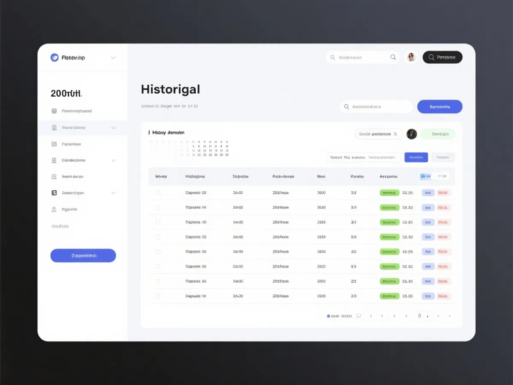Click the filter text field above the table
Image resolution: width=513 pixels, height=385 pixels.
(364, 157)
